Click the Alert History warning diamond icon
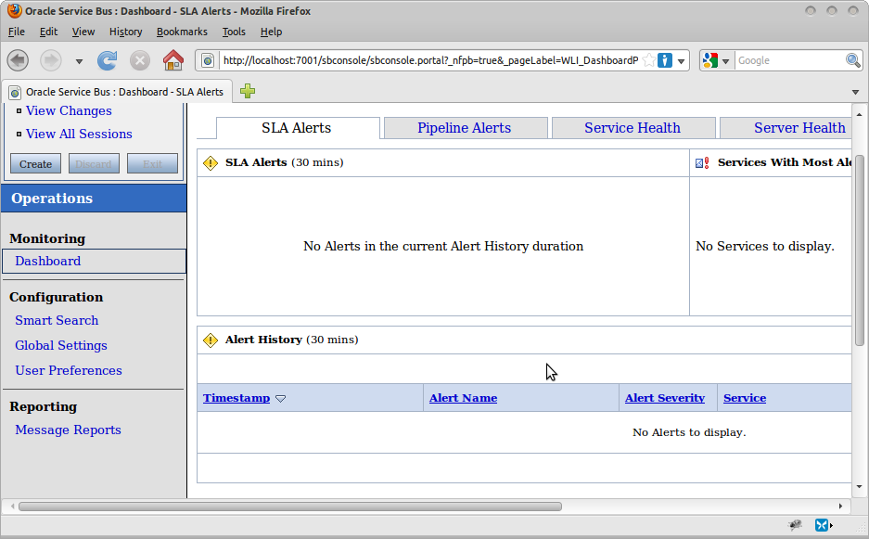The image size is (869, 539). (x=211, y=340)
